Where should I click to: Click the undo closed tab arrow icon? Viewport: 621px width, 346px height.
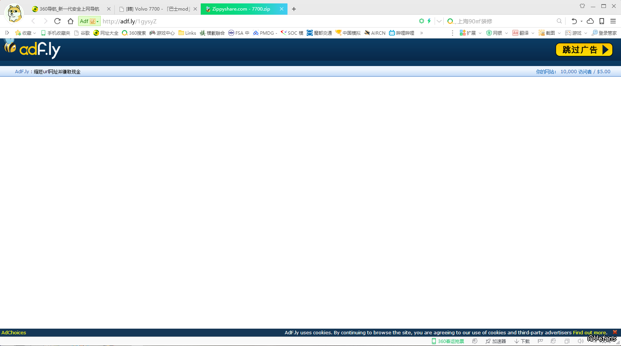pos(574,21)
